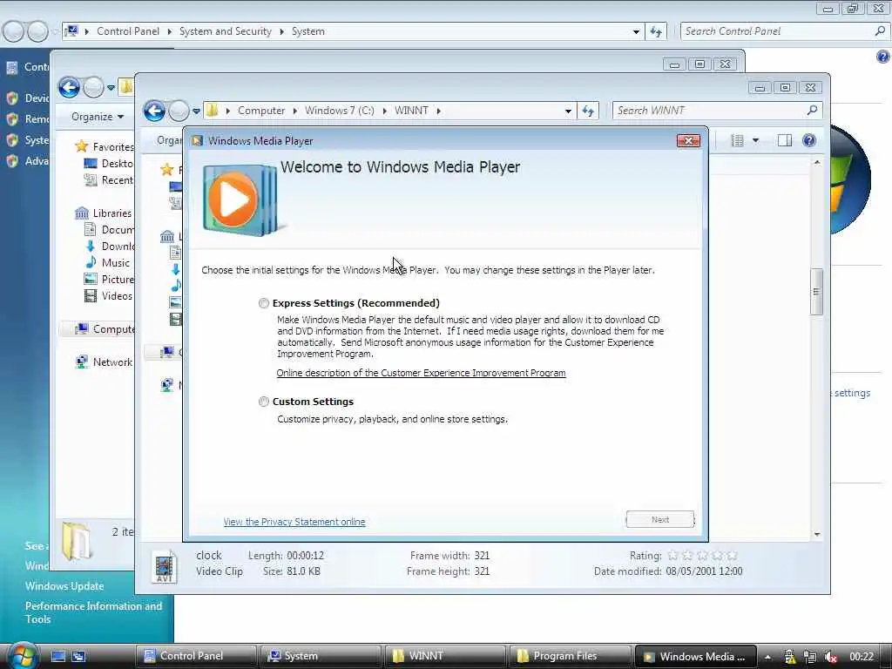The height and width of the screenshot is (669, 892).
Task: Select Videos library in navigation pane
Action: (117, 296)
